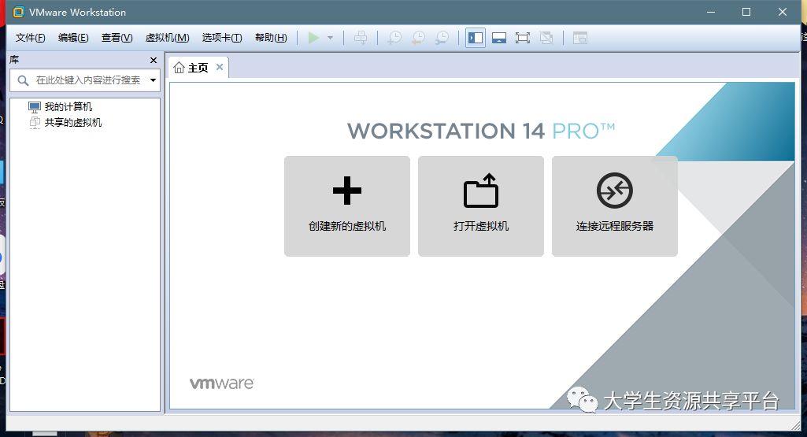Viewport: 807px width, 437px height.
Task: Click the green power-on play button
Action: [313, 38]
